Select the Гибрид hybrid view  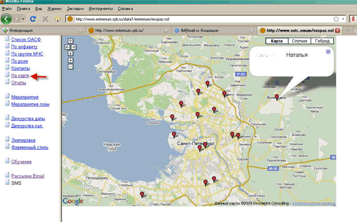(322, 41)
